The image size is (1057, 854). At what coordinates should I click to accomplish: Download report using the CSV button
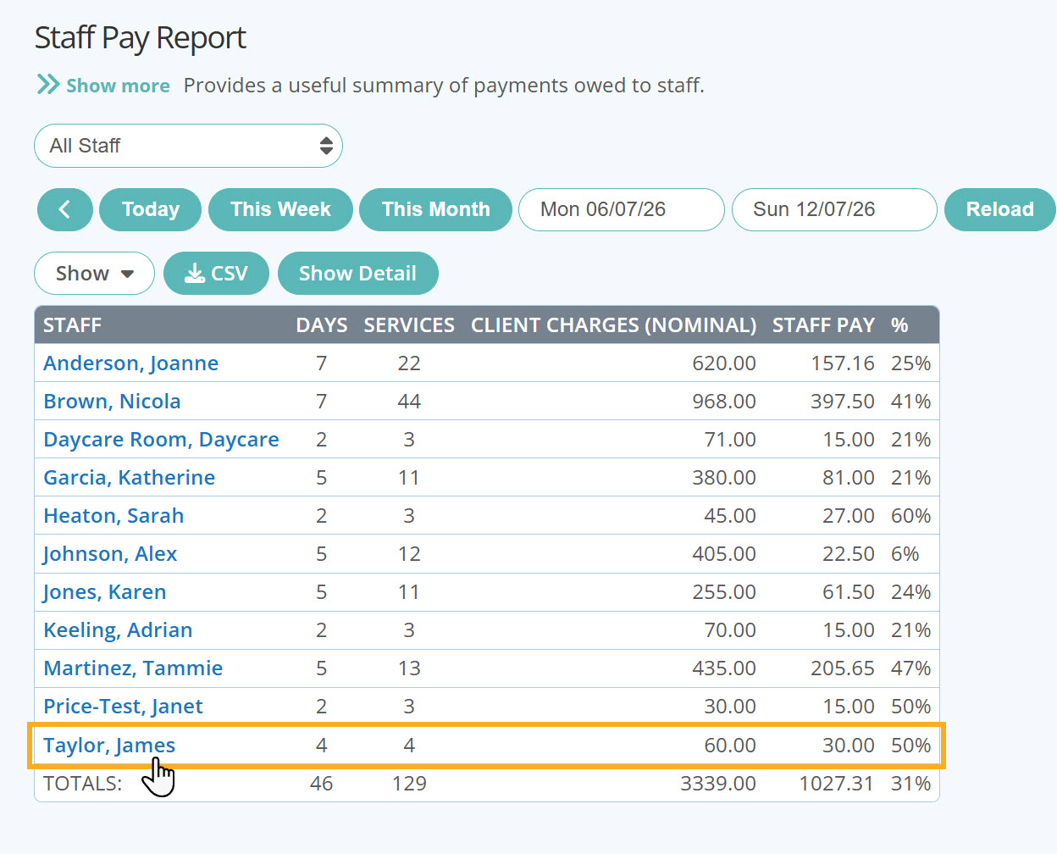tap(216, 274)
